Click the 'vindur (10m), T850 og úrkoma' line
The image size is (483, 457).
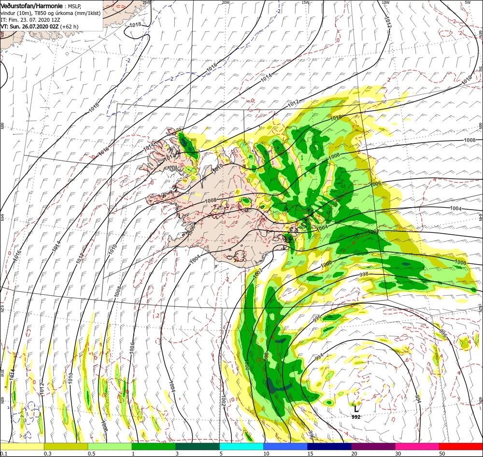click(50, 13)
